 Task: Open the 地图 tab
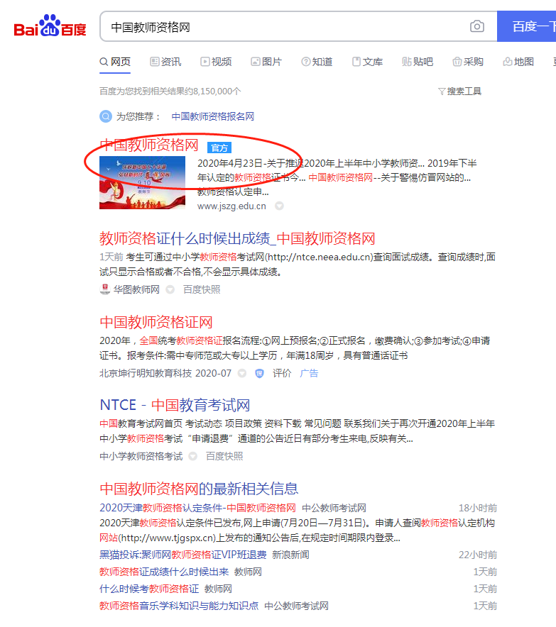519,62
